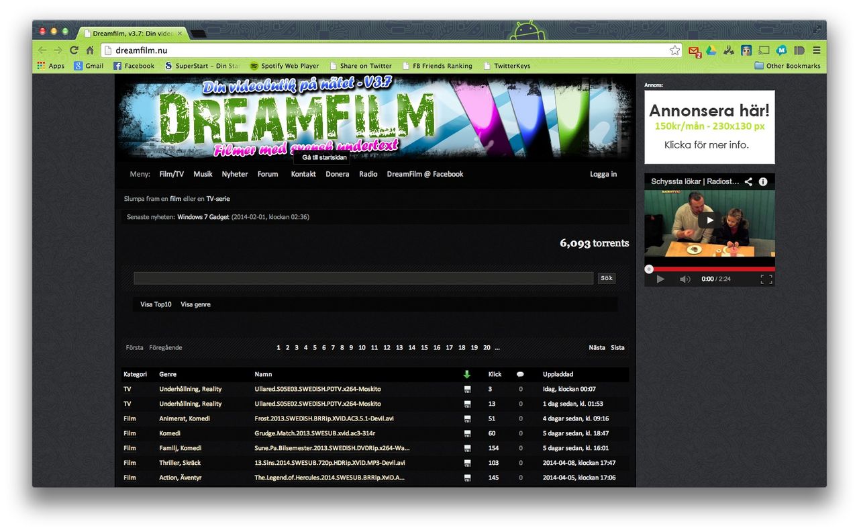Viewport: 859px width, 532px height.
Task: Open the Facebook bookmark
Action: pyautogui.click(x=134, y=66)
